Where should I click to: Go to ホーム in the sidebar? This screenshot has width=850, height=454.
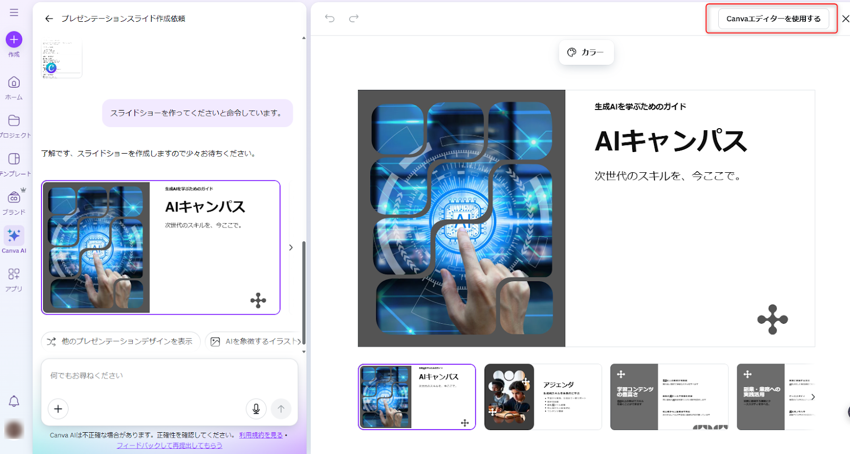point(14,88)
